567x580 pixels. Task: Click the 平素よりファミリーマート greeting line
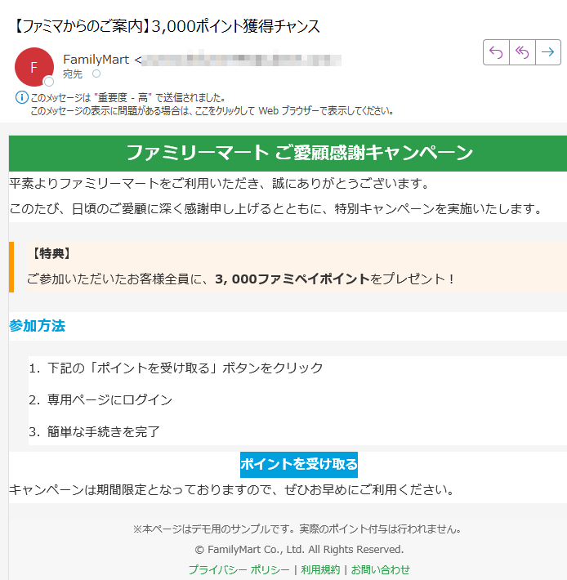coord(219,184)
